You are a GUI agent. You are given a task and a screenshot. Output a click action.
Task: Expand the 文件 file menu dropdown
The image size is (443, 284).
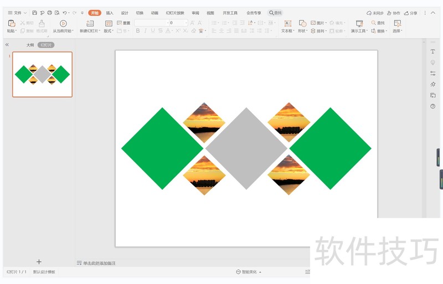(x=17, y=13)
